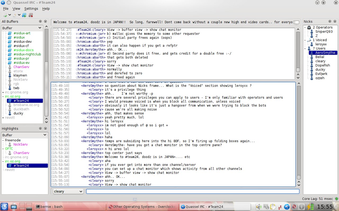Image resolution: width=339 pixels, height=211 pixels.
Task: Select voiced user leroyxx in Nicks list
Action: click(321, 44)
